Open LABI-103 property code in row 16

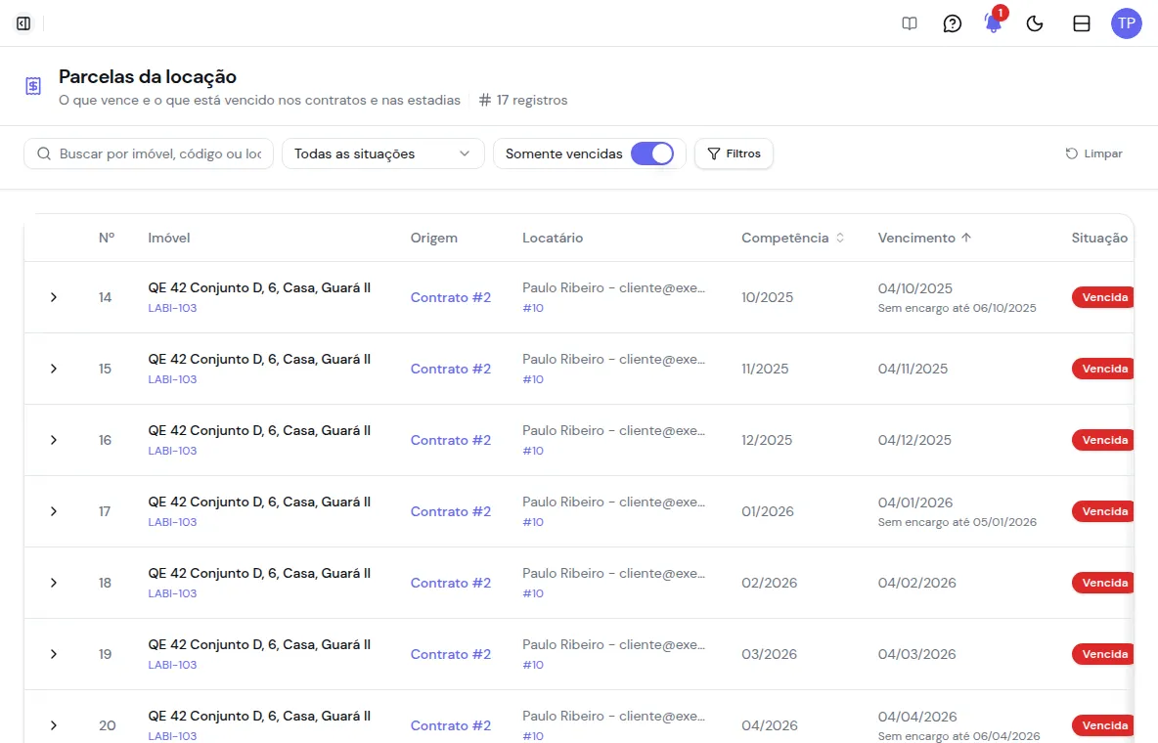(x=172, y=451)
